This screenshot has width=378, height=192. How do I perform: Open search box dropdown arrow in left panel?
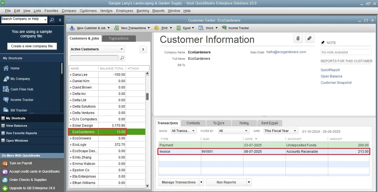(x=45, y=20)
